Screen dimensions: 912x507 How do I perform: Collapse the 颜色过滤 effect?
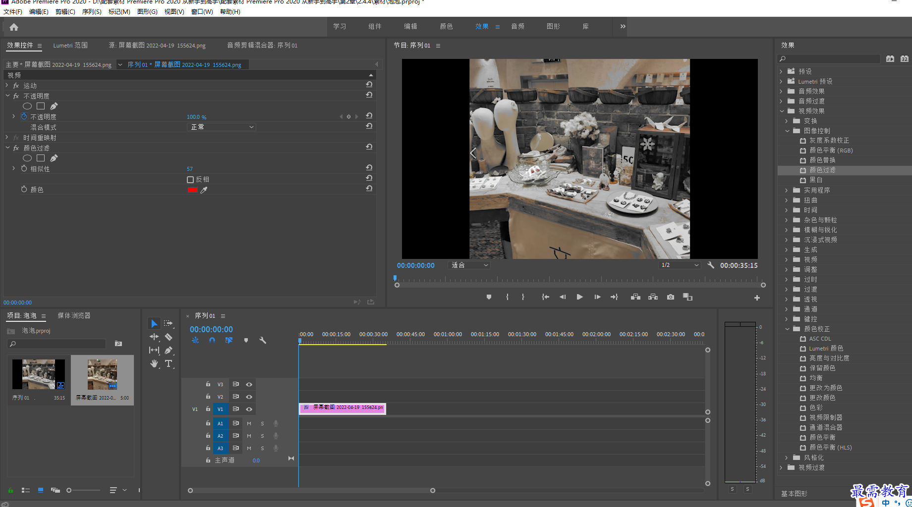pyautogui.click(x=7, y=148)
